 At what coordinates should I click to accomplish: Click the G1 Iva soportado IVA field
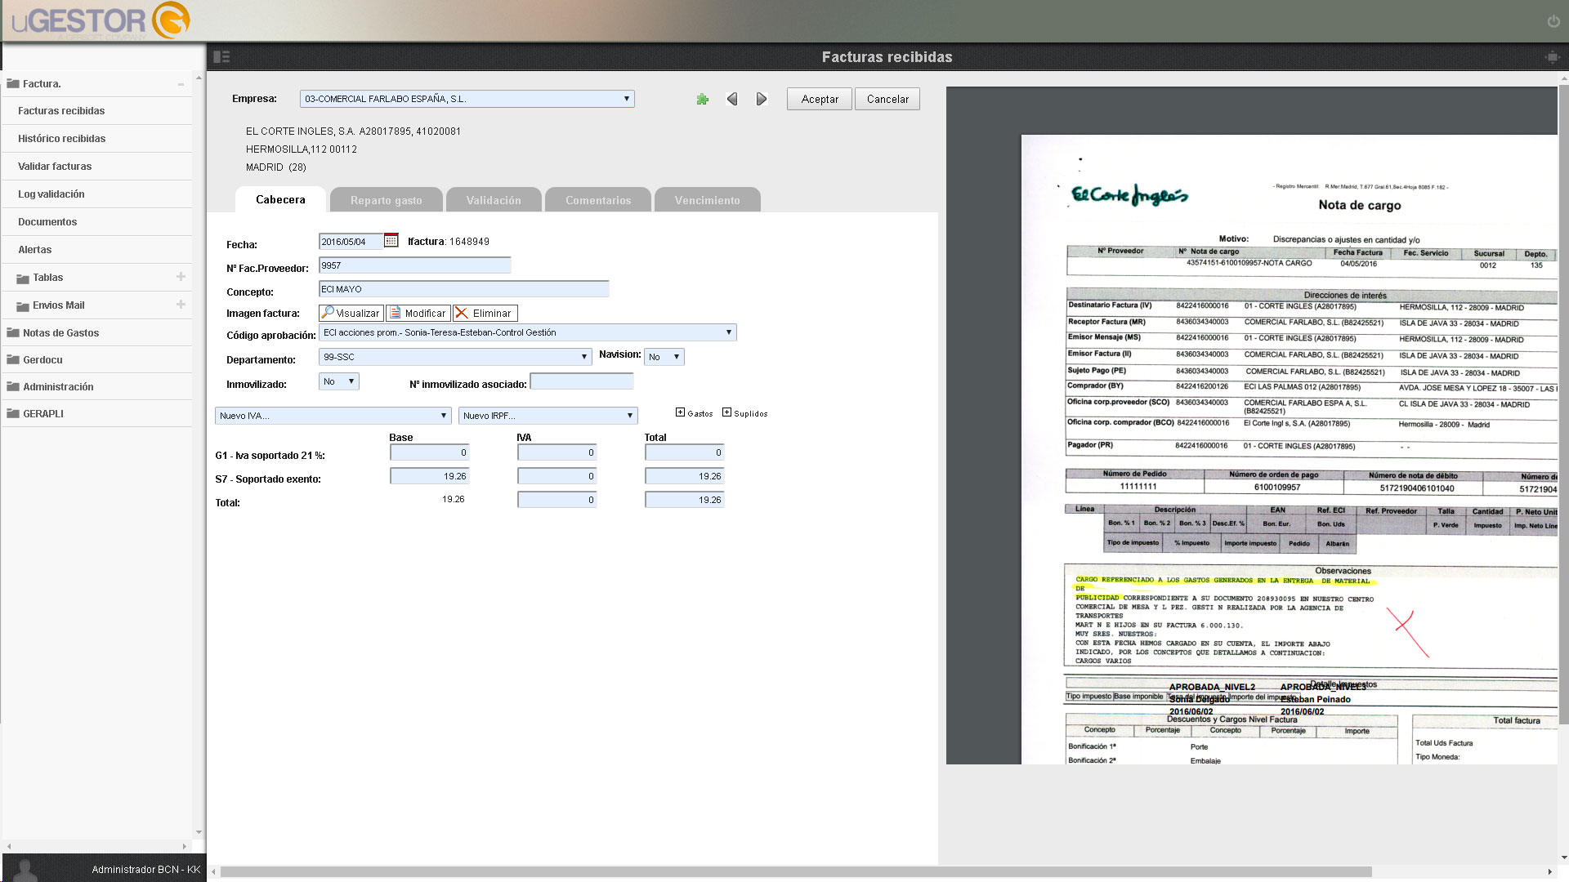point(557,452)
